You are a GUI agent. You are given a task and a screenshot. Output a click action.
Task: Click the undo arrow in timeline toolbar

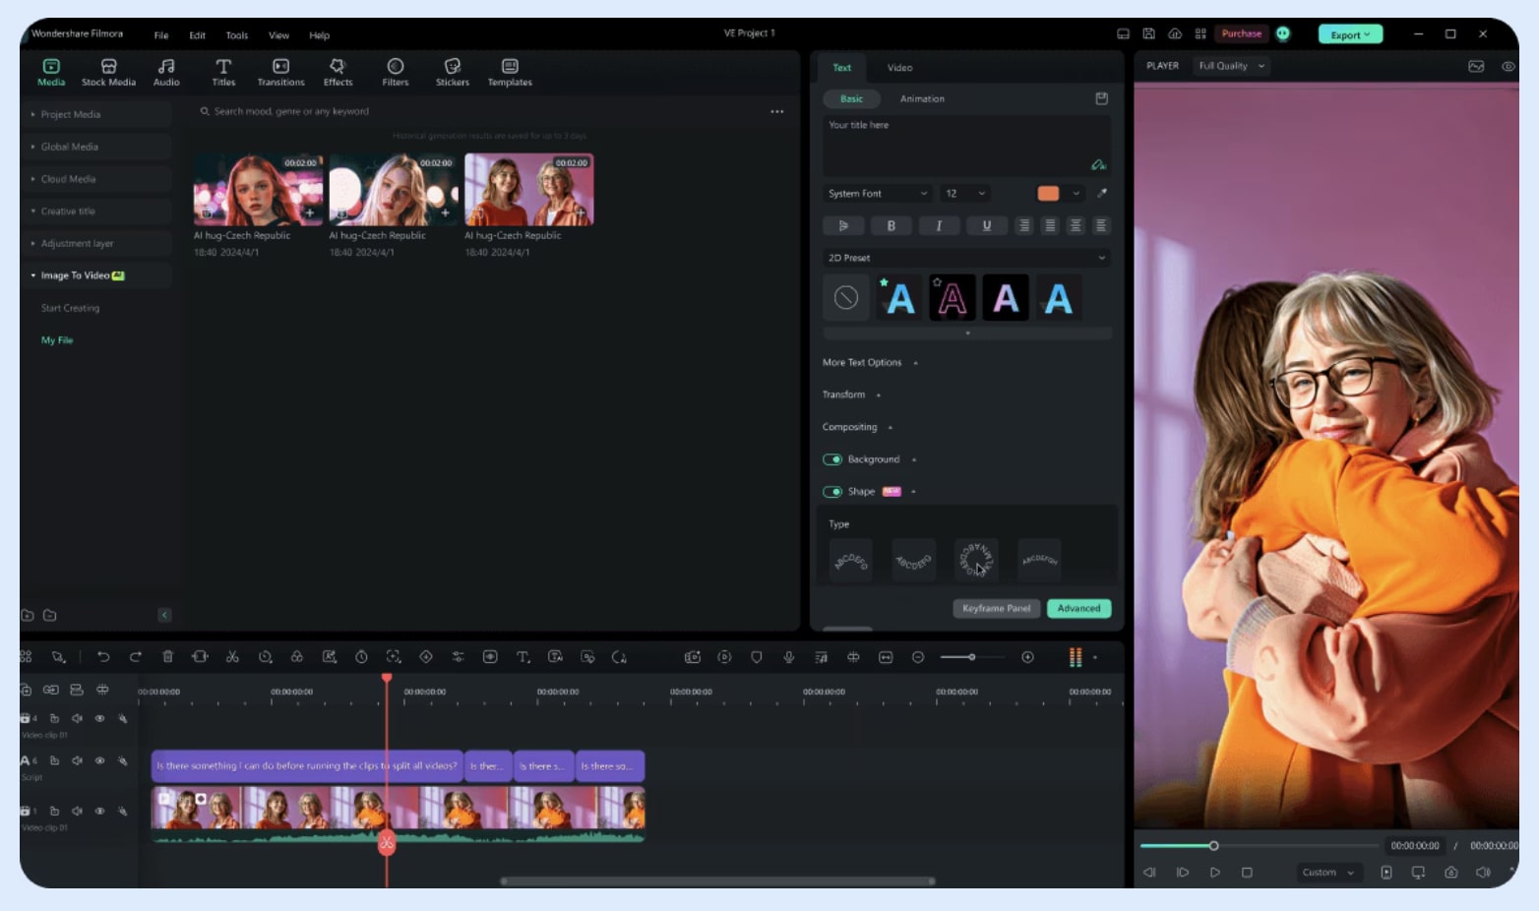point(103,657)
